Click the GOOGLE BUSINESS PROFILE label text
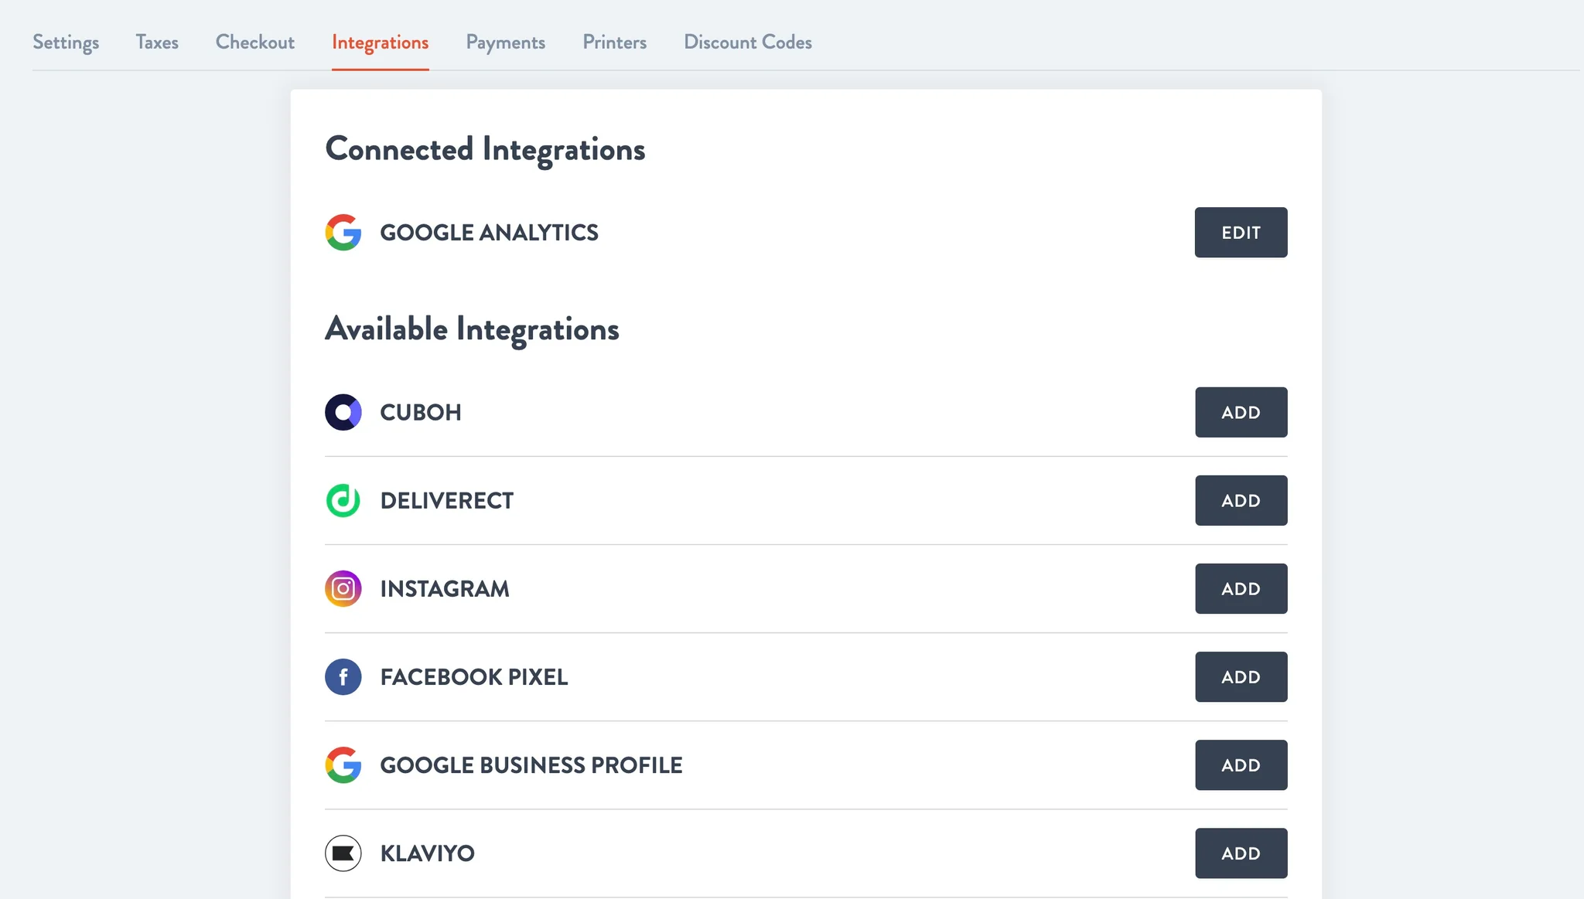The height and width of the screenshot is (899, 1584). click(531, 764)
